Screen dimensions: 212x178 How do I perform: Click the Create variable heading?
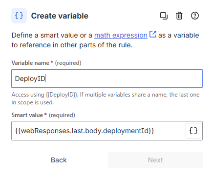coord(60,16)
